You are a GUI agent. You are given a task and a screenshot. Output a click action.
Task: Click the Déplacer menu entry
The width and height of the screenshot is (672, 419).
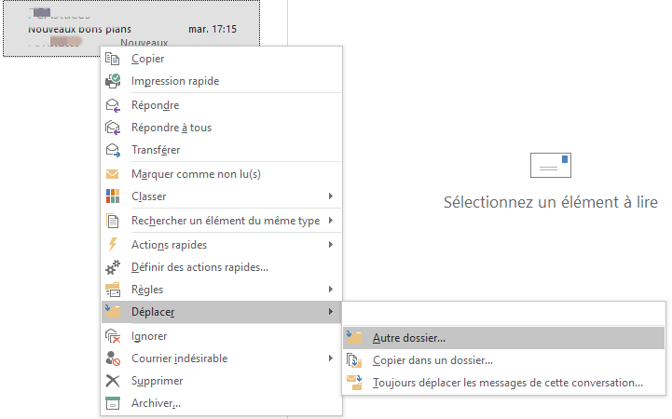pyautogui.click(x=153, y=312)
